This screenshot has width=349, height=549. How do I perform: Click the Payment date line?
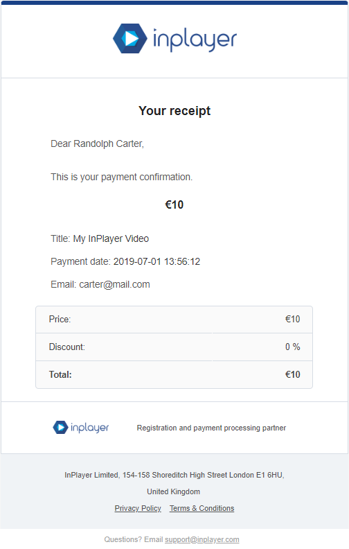(x=125, y=261)
